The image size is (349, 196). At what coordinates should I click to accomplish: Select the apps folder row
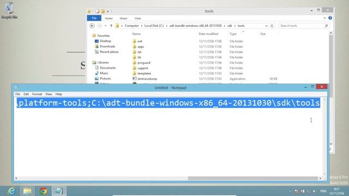[x=205, y=47]
